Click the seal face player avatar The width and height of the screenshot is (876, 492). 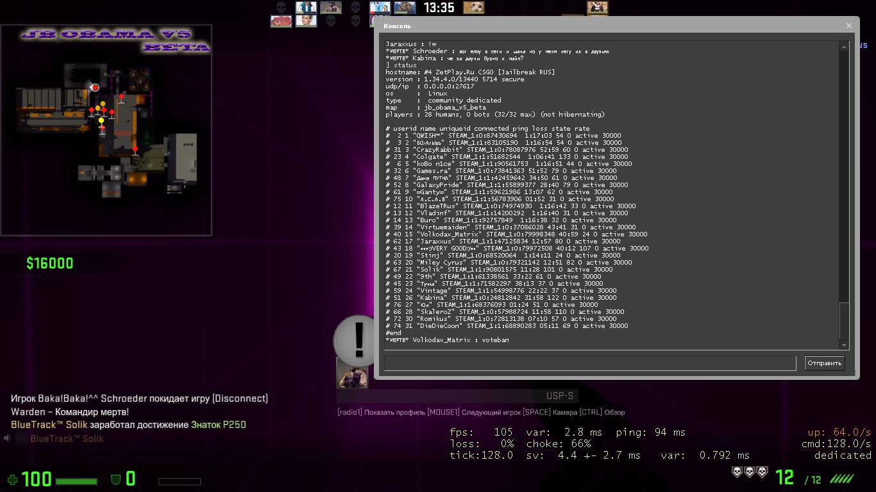(474, 8)
